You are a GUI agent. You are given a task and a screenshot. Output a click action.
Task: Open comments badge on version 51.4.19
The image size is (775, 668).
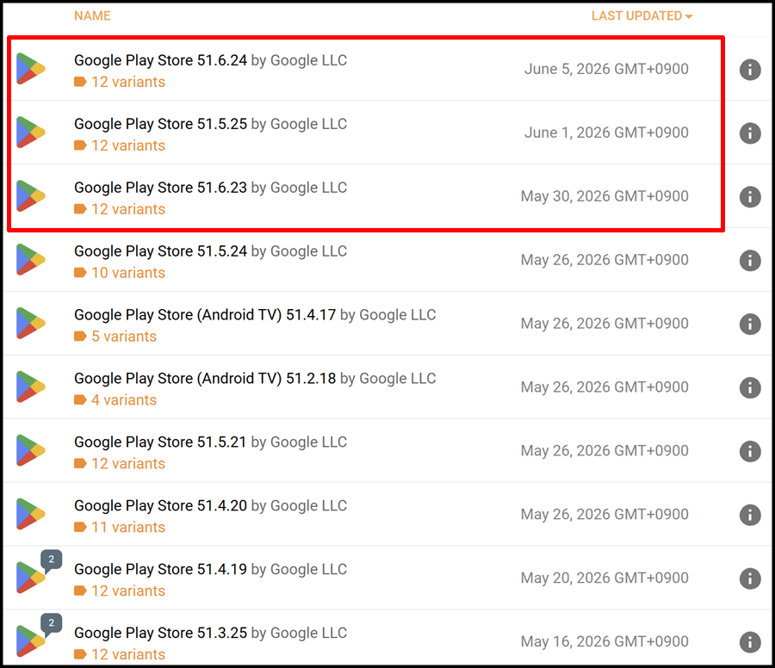click(x=52, y=560)
